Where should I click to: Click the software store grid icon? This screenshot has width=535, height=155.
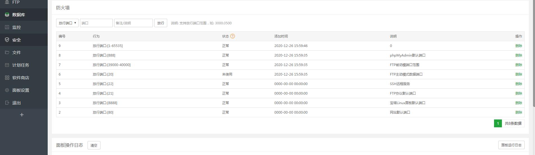pyautogui.click(x=7, y=77)
